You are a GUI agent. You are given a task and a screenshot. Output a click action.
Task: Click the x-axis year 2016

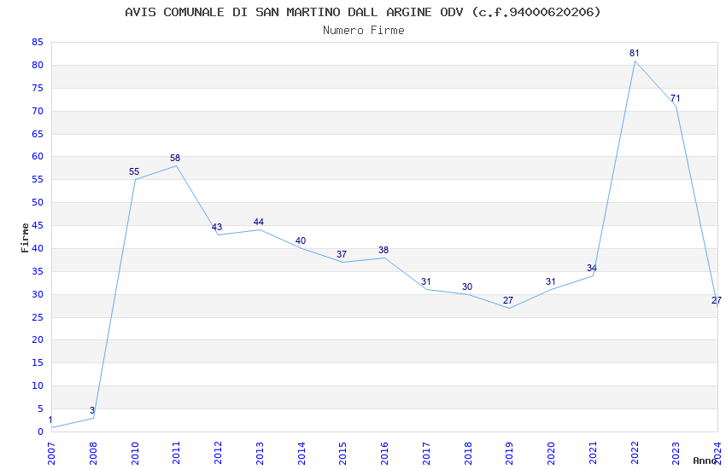coord(384,454)
